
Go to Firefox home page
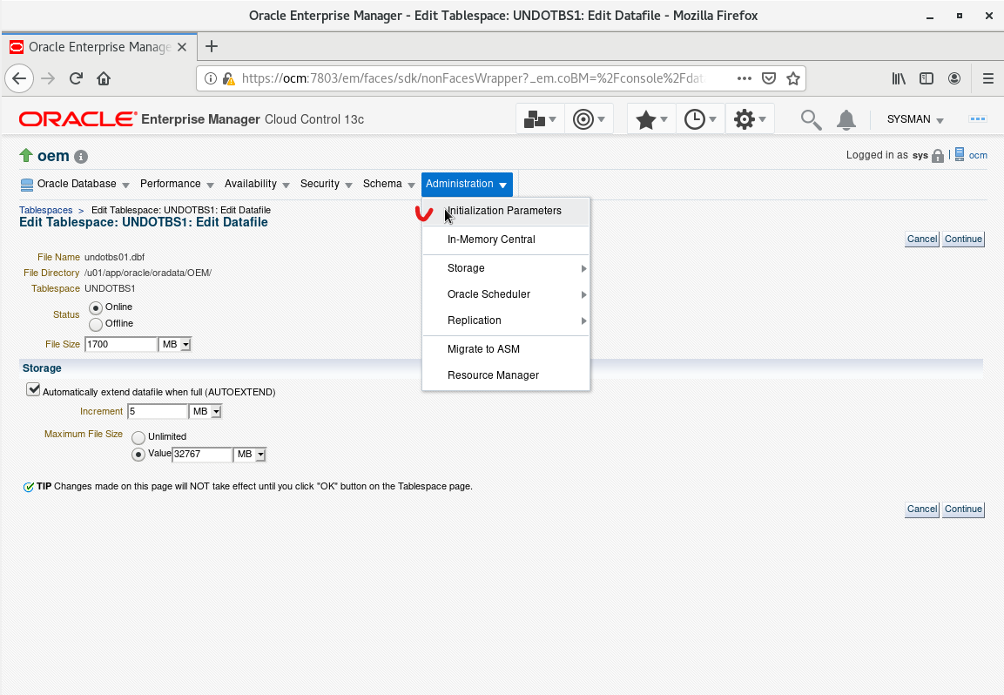point(104,78)
